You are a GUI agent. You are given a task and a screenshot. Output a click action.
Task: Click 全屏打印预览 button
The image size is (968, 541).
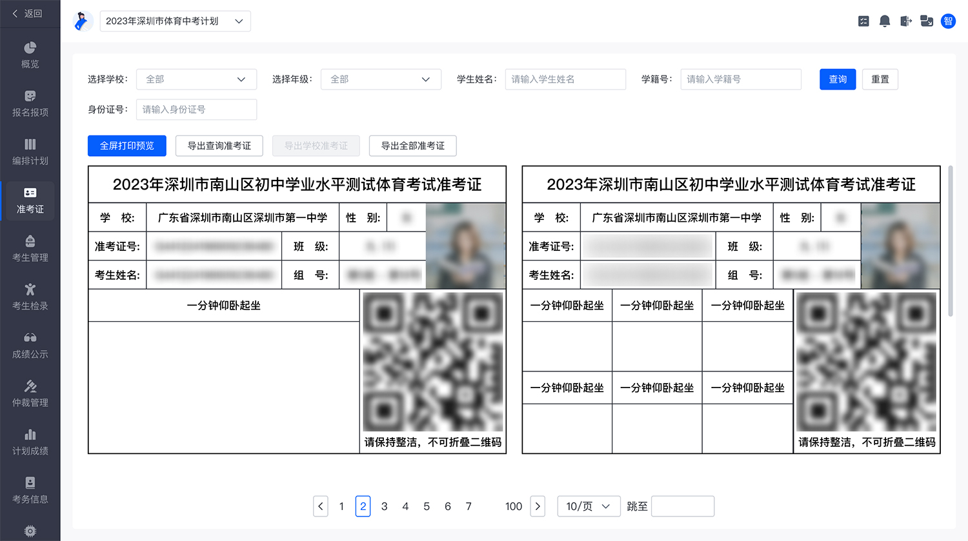(x=127, y=146)
